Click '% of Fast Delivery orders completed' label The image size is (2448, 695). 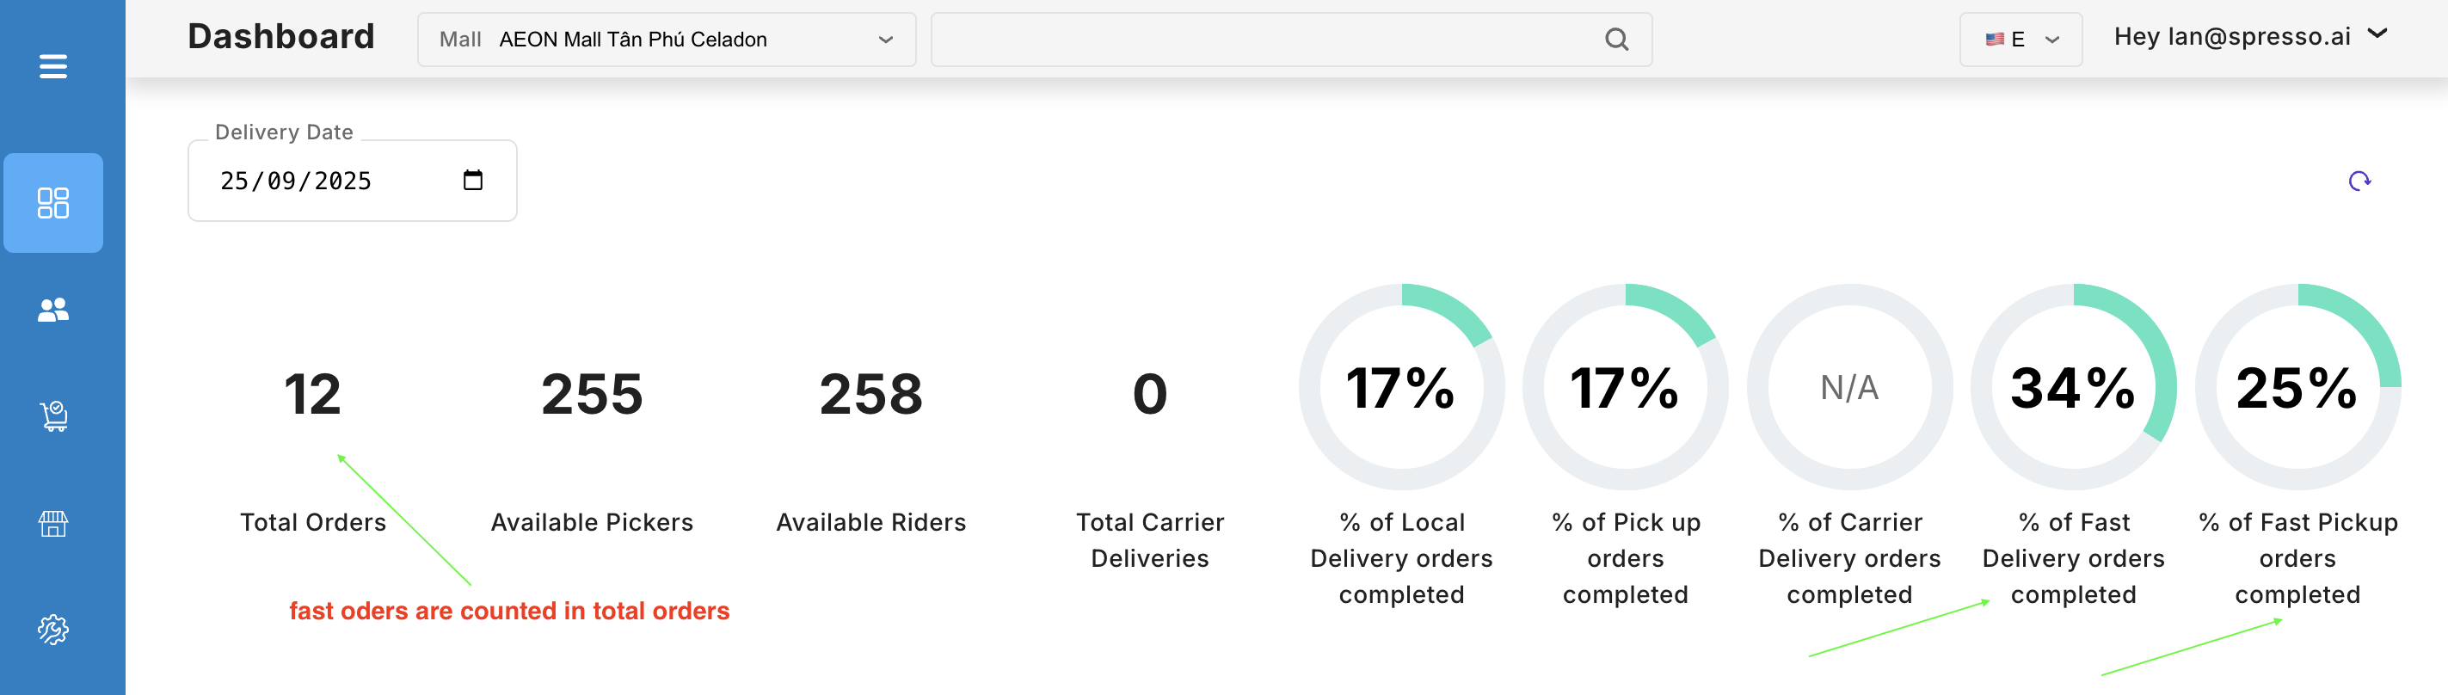click(2074, 558)
